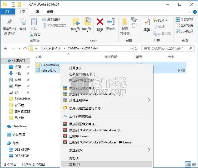Click the Pin to Quick Access icon
The image size is (198, 168).
(x=9, y=22)
